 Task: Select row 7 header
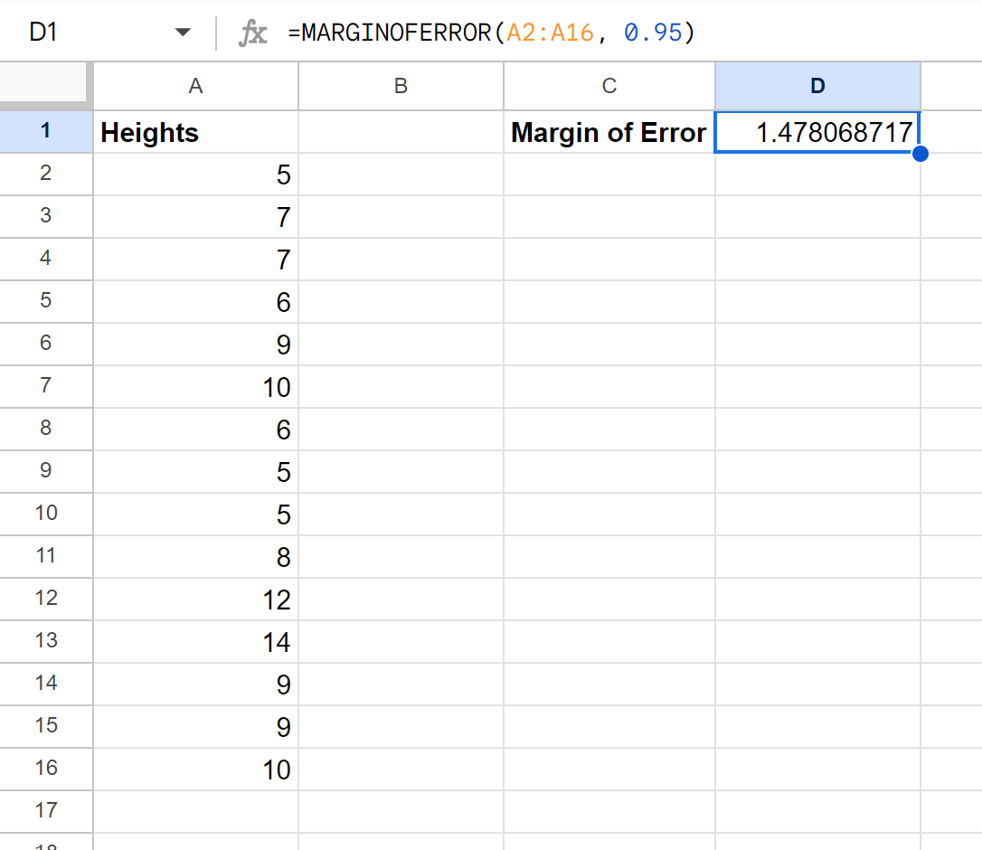click(46, 386)
